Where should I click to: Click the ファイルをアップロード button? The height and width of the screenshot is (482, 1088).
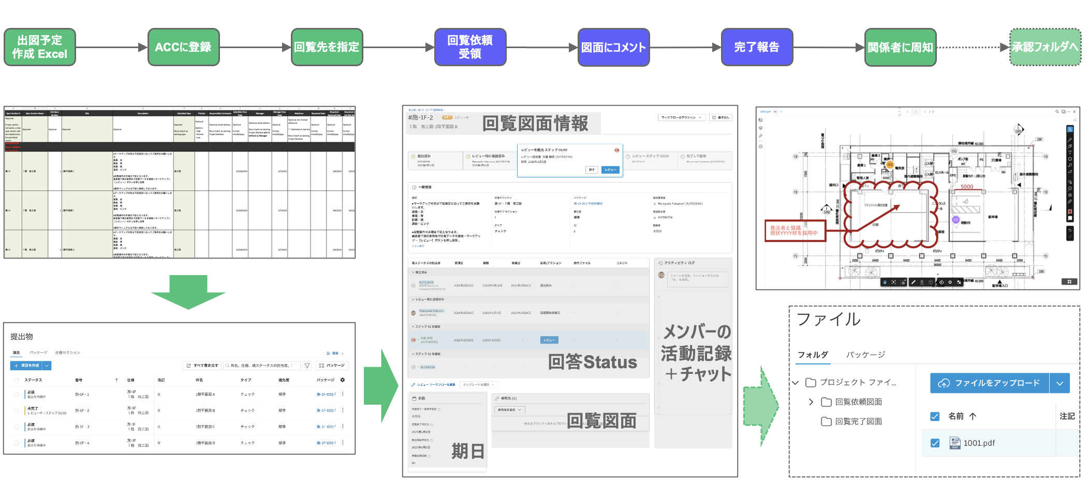pyautogui.click(x=989, y=383)
